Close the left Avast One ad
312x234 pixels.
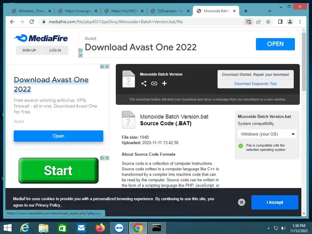tap(107, 66)
